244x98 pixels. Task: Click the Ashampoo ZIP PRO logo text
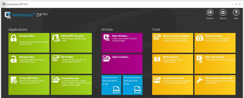pyautogui.click(x=30, y=15)
